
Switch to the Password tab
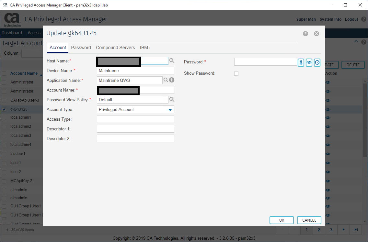coord(81,48)
